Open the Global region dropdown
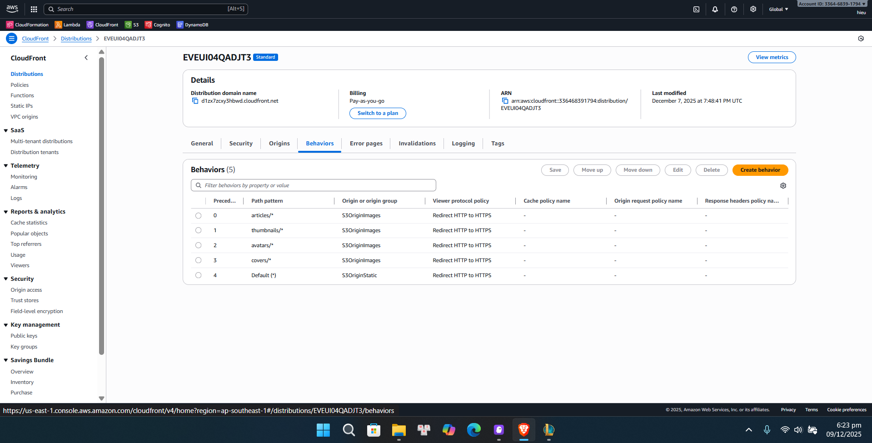Viewport: 872px width, 443px height. pos(778,9)
